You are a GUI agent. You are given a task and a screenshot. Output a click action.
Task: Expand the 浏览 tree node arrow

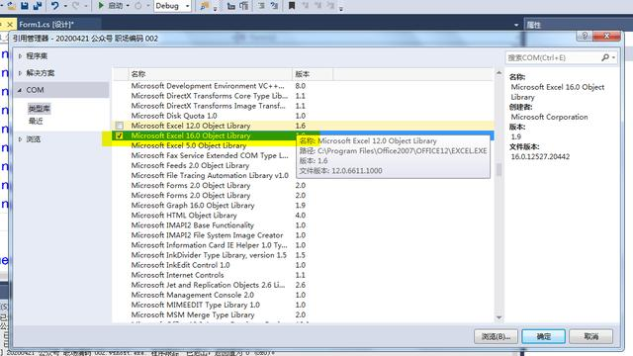20,139
